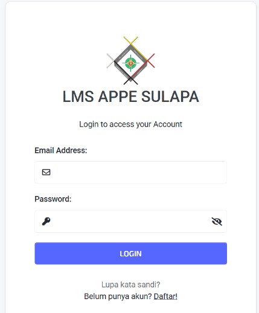
Task: Click the envelope icon in email field
Action: (x=46, y=172)
